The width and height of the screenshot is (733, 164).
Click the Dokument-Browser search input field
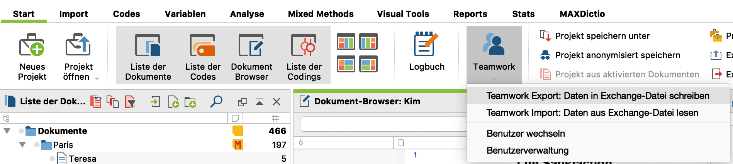[x=383, y=124]
